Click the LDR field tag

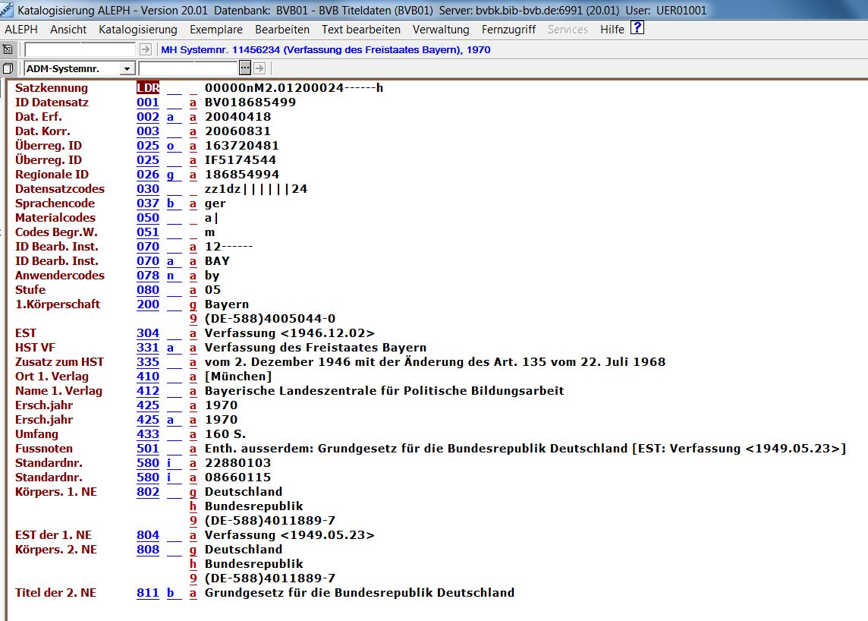148,88
